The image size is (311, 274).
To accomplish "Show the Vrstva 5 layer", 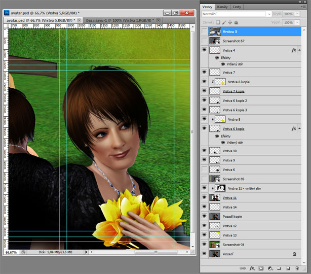I will coord(204,31).
